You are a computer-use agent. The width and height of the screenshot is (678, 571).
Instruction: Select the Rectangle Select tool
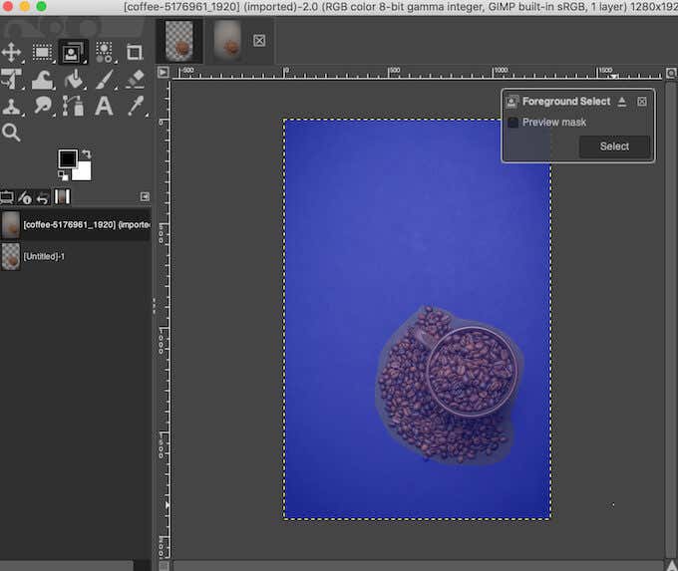[x=43, y=51]
